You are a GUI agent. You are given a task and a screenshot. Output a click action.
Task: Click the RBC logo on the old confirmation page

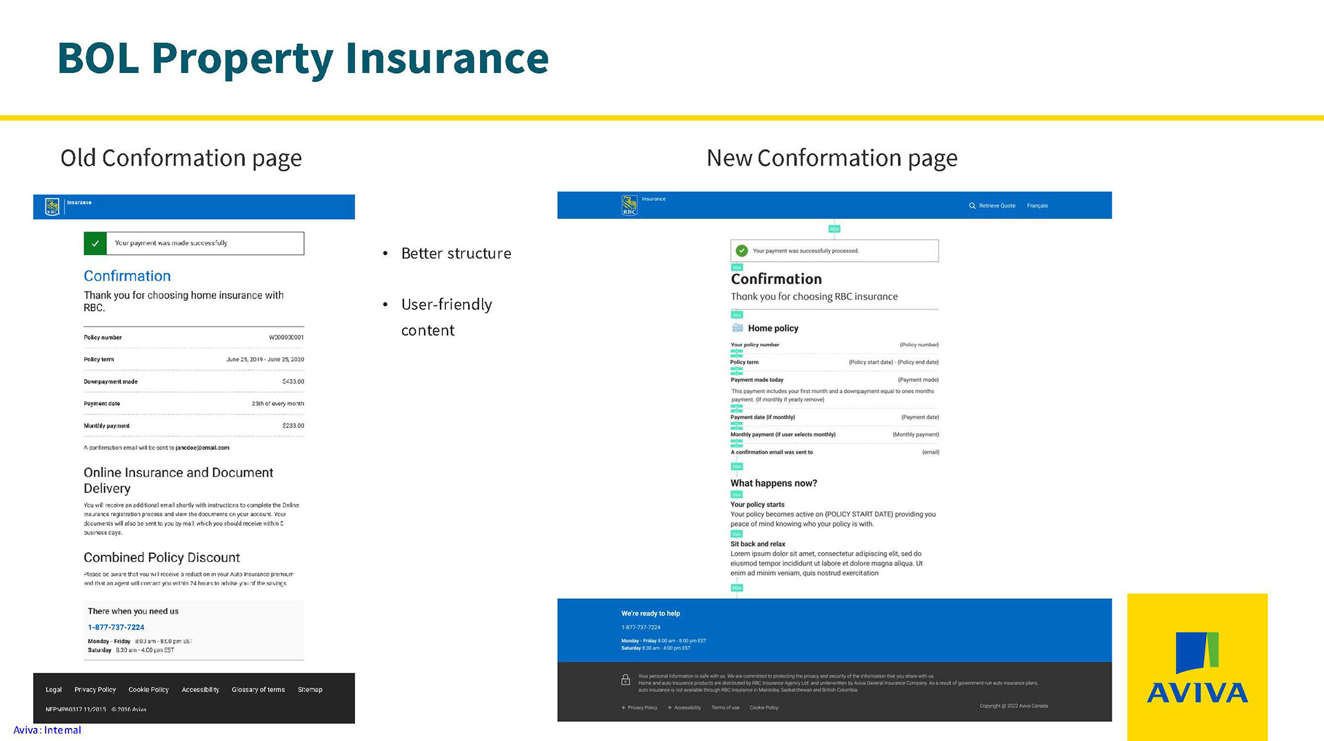[52, 207]
